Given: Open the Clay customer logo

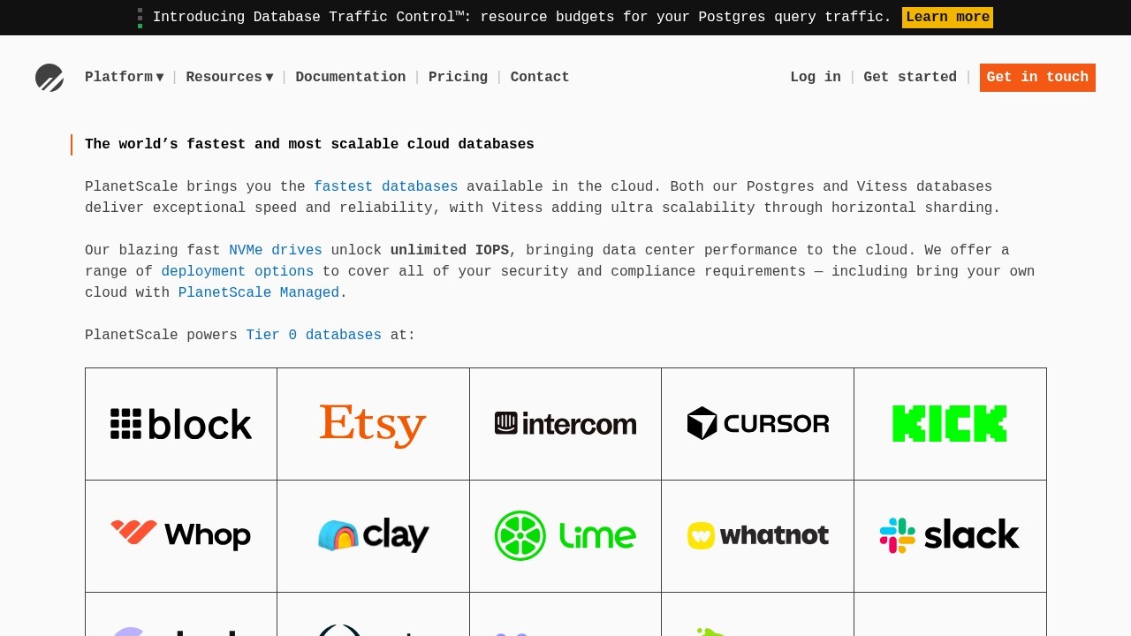Looking at the screenshot, I should coord(373,535).
